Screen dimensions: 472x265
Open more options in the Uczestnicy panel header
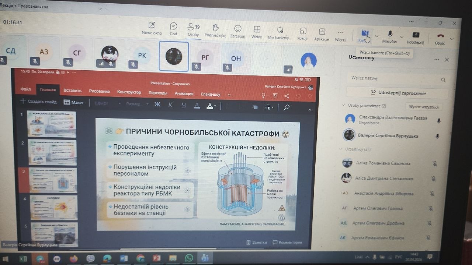click(437, 59)
